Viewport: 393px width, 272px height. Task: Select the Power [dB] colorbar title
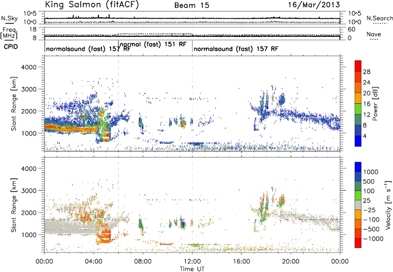tap(375, 104)
